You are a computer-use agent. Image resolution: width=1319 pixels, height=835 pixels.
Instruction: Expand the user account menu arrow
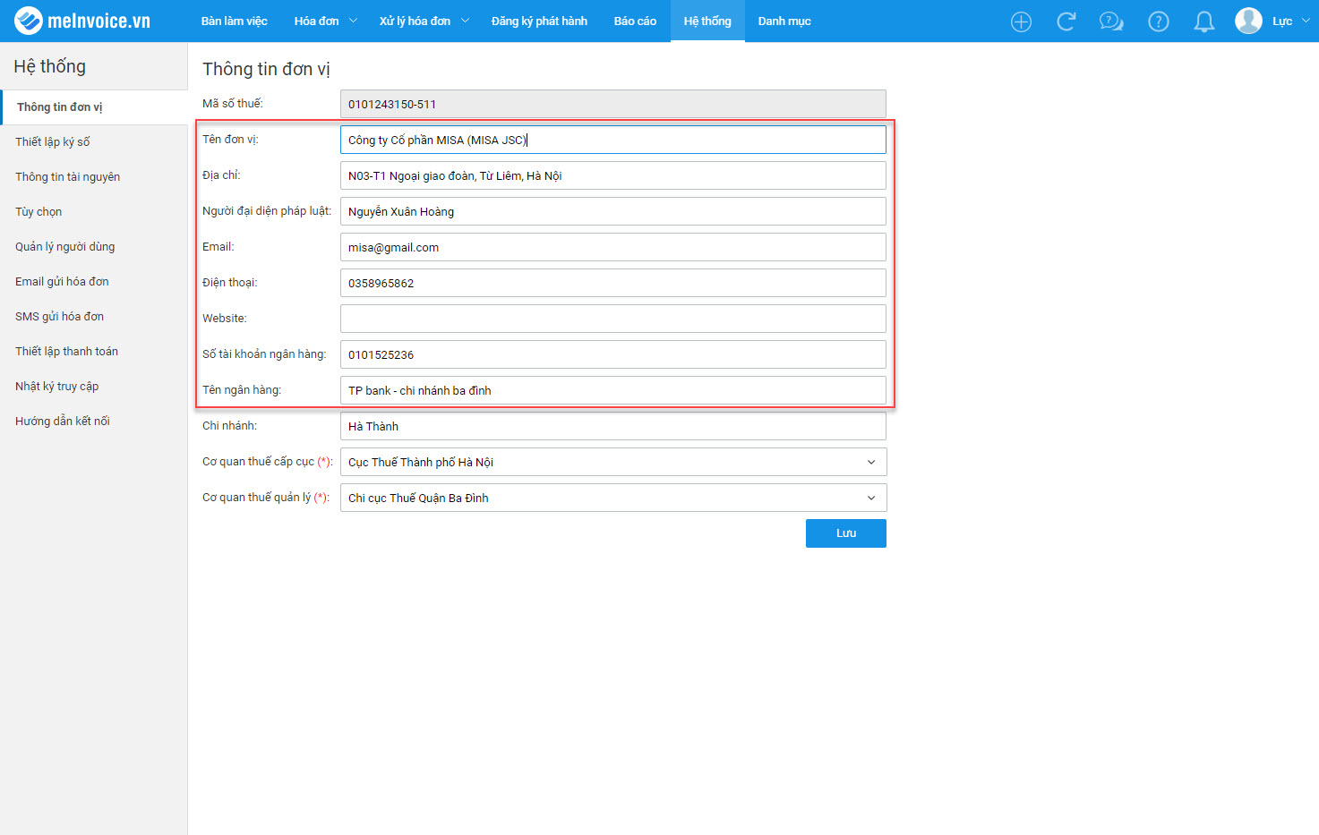click(x=1306, y=21)
